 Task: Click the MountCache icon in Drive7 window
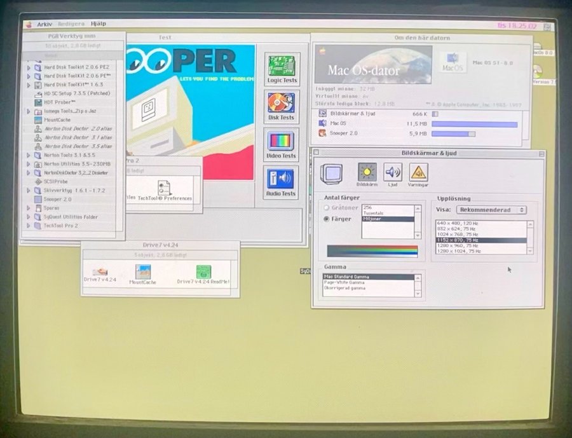pyautogui.click(x=143, y=274)
